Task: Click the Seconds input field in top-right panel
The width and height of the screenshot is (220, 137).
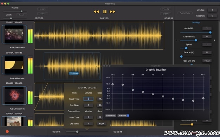Action: tap(212, 16)
